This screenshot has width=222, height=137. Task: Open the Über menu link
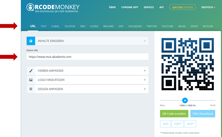pos(112,7)
